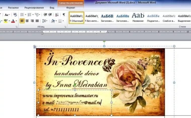Apply yellow text highlight color
This screenshot has width=191, height=118.
[x=6, y=21]
